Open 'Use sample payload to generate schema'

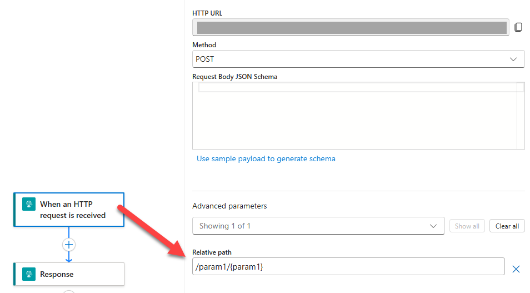[x=266, y=158]
